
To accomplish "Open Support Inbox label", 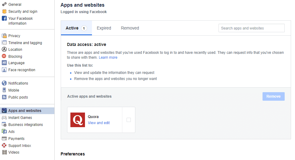I will pos(20,146).
